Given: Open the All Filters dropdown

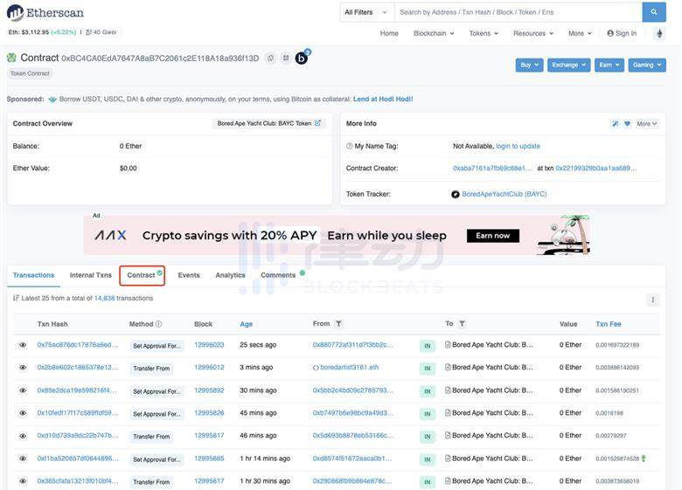Looking at the screenshot, I should [x=366, y=12].
